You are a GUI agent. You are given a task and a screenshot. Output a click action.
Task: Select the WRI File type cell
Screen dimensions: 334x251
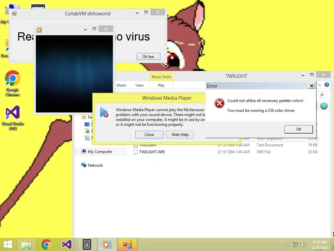pyautogui.click(x=264, y=152)
